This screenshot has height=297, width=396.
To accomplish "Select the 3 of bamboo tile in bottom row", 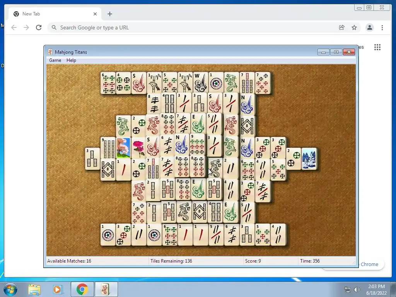I will 247,235.
